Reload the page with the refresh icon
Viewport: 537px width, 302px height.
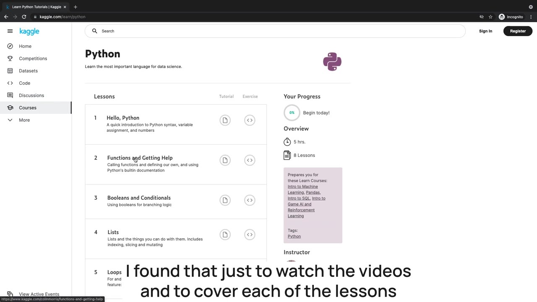[24, 17]
